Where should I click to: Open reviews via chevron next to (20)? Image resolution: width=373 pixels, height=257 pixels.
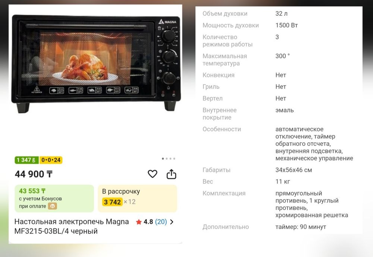(172, 222)
